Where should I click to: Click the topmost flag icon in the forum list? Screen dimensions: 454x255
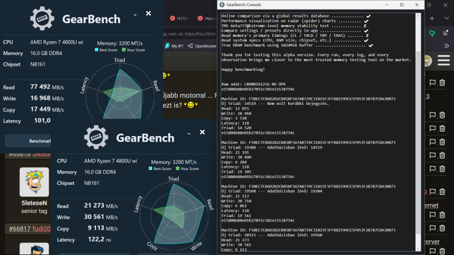[x=432, y=83]
